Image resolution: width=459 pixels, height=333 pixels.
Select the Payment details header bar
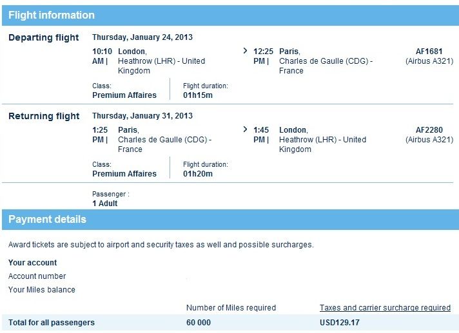coord(230,219)
